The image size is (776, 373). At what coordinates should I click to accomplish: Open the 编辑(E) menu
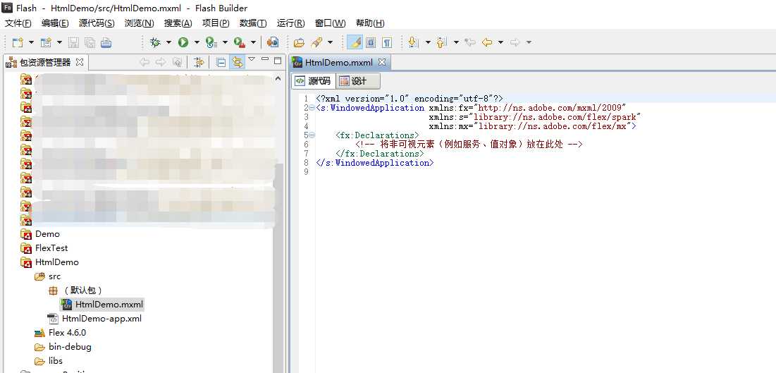coord(56,23)
